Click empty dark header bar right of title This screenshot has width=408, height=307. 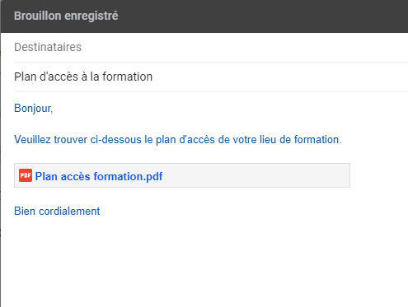coord(262,16)
